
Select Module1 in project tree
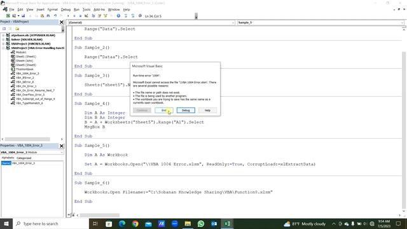(21, 52)
